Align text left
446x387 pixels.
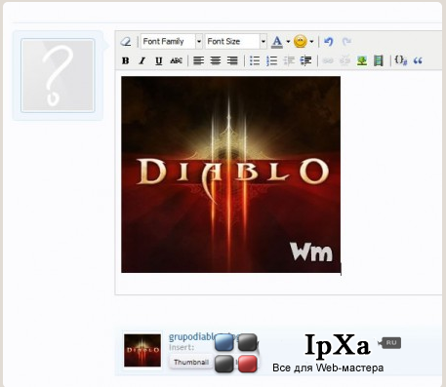(198, 60)
